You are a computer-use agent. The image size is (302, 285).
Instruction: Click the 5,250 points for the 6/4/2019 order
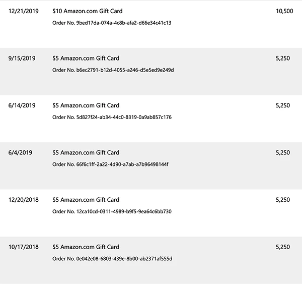pyautogui.click(x=283, y=153)
